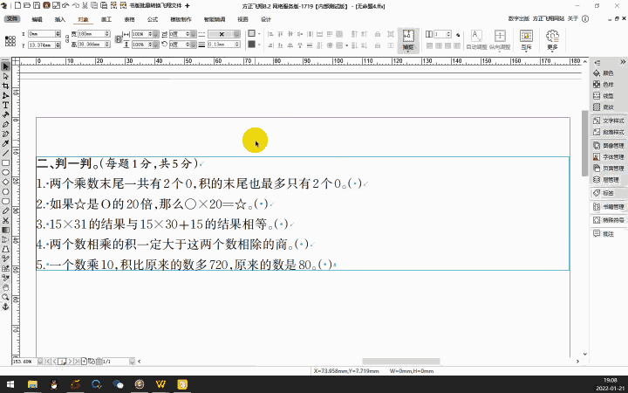Expand the horizontal scale 100% dropdown

156,34
